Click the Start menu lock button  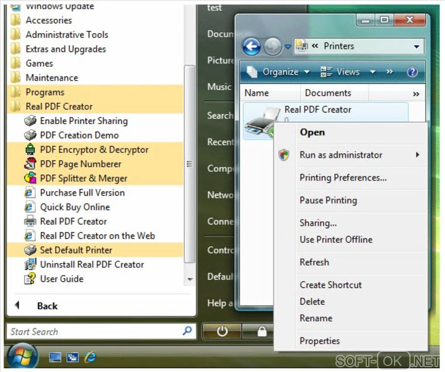tap(261, 331)
